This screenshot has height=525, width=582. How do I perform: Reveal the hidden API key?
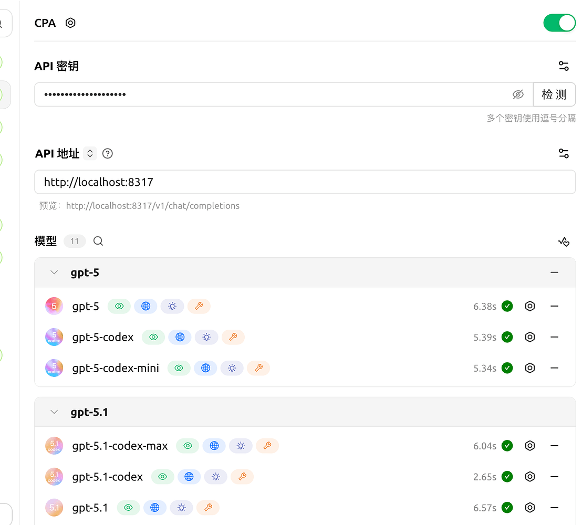[518, 94]
